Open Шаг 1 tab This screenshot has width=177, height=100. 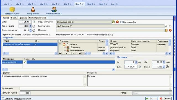tap(8, 4)
